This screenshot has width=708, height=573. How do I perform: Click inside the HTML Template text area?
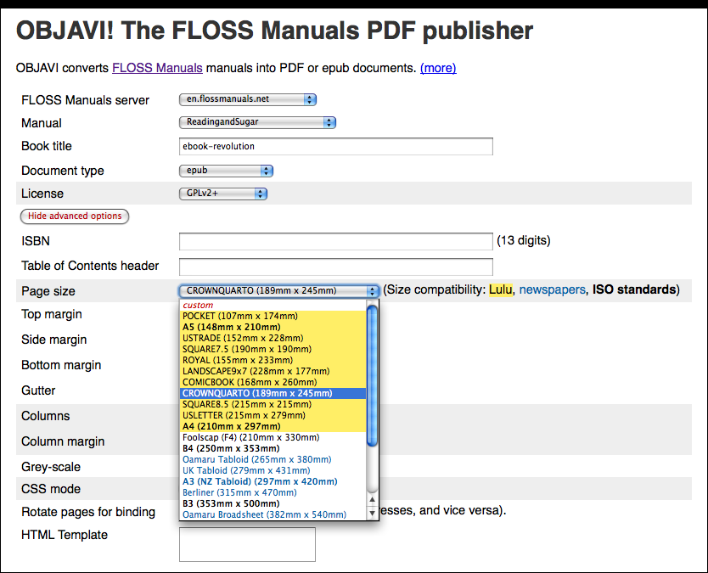click(x=247, y=544)
